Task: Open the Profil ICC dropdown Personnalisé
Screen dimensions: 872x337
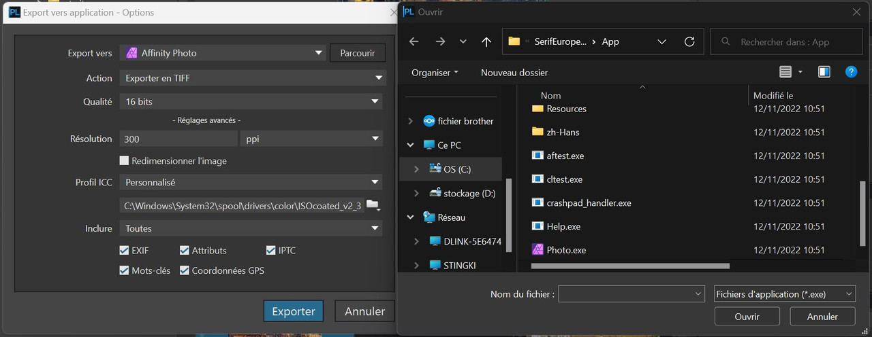Action: tap(251, 182)
